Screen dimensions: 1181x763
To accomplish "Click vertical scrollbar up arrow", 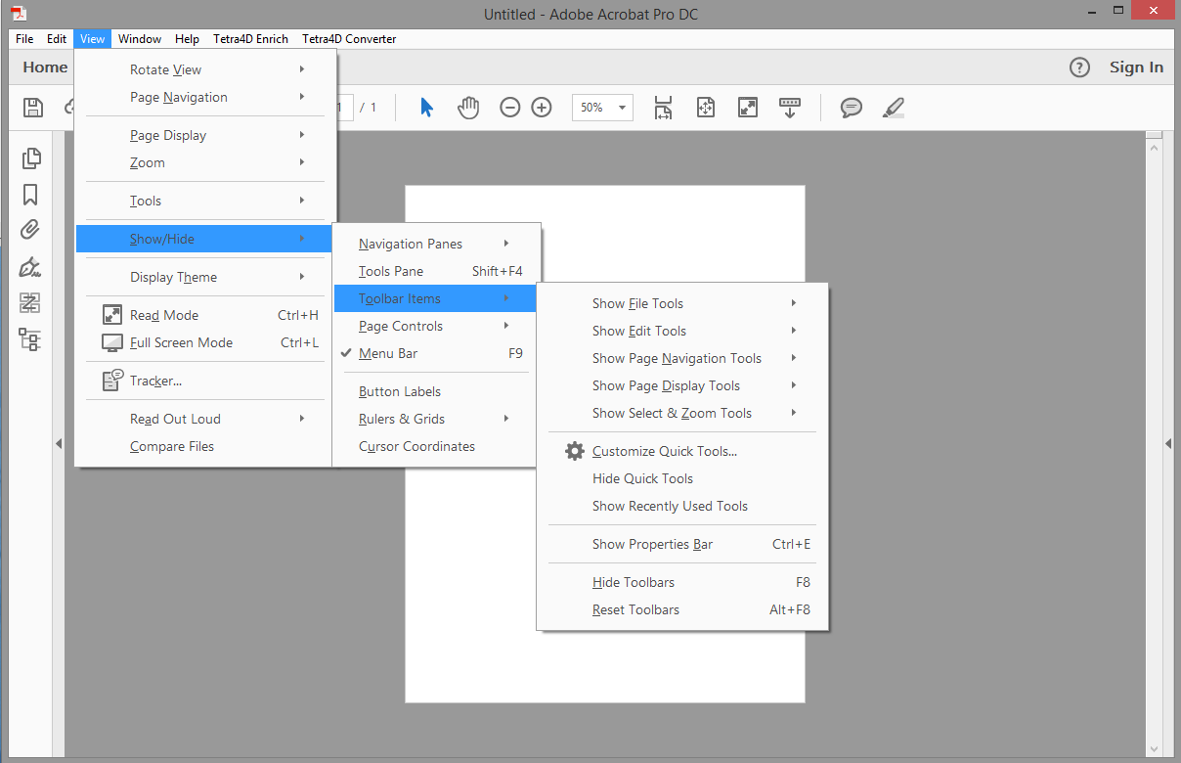I will [1154, 148].
